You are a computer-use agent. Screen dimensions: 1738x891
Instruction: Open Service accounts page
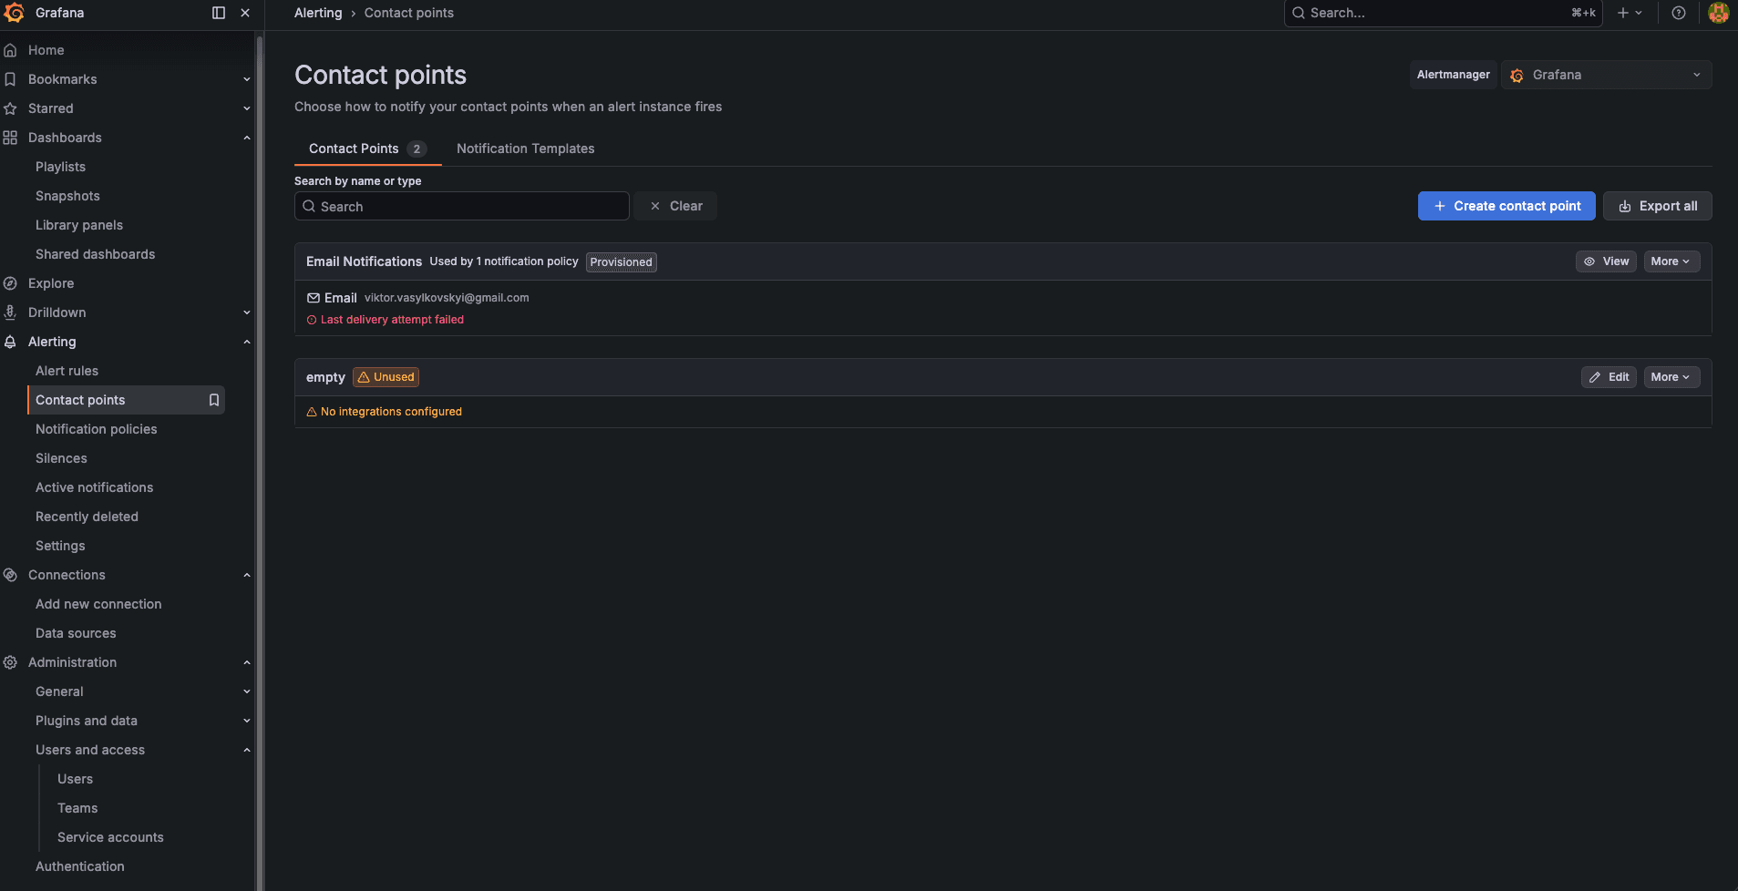click(x=110, y=837)
